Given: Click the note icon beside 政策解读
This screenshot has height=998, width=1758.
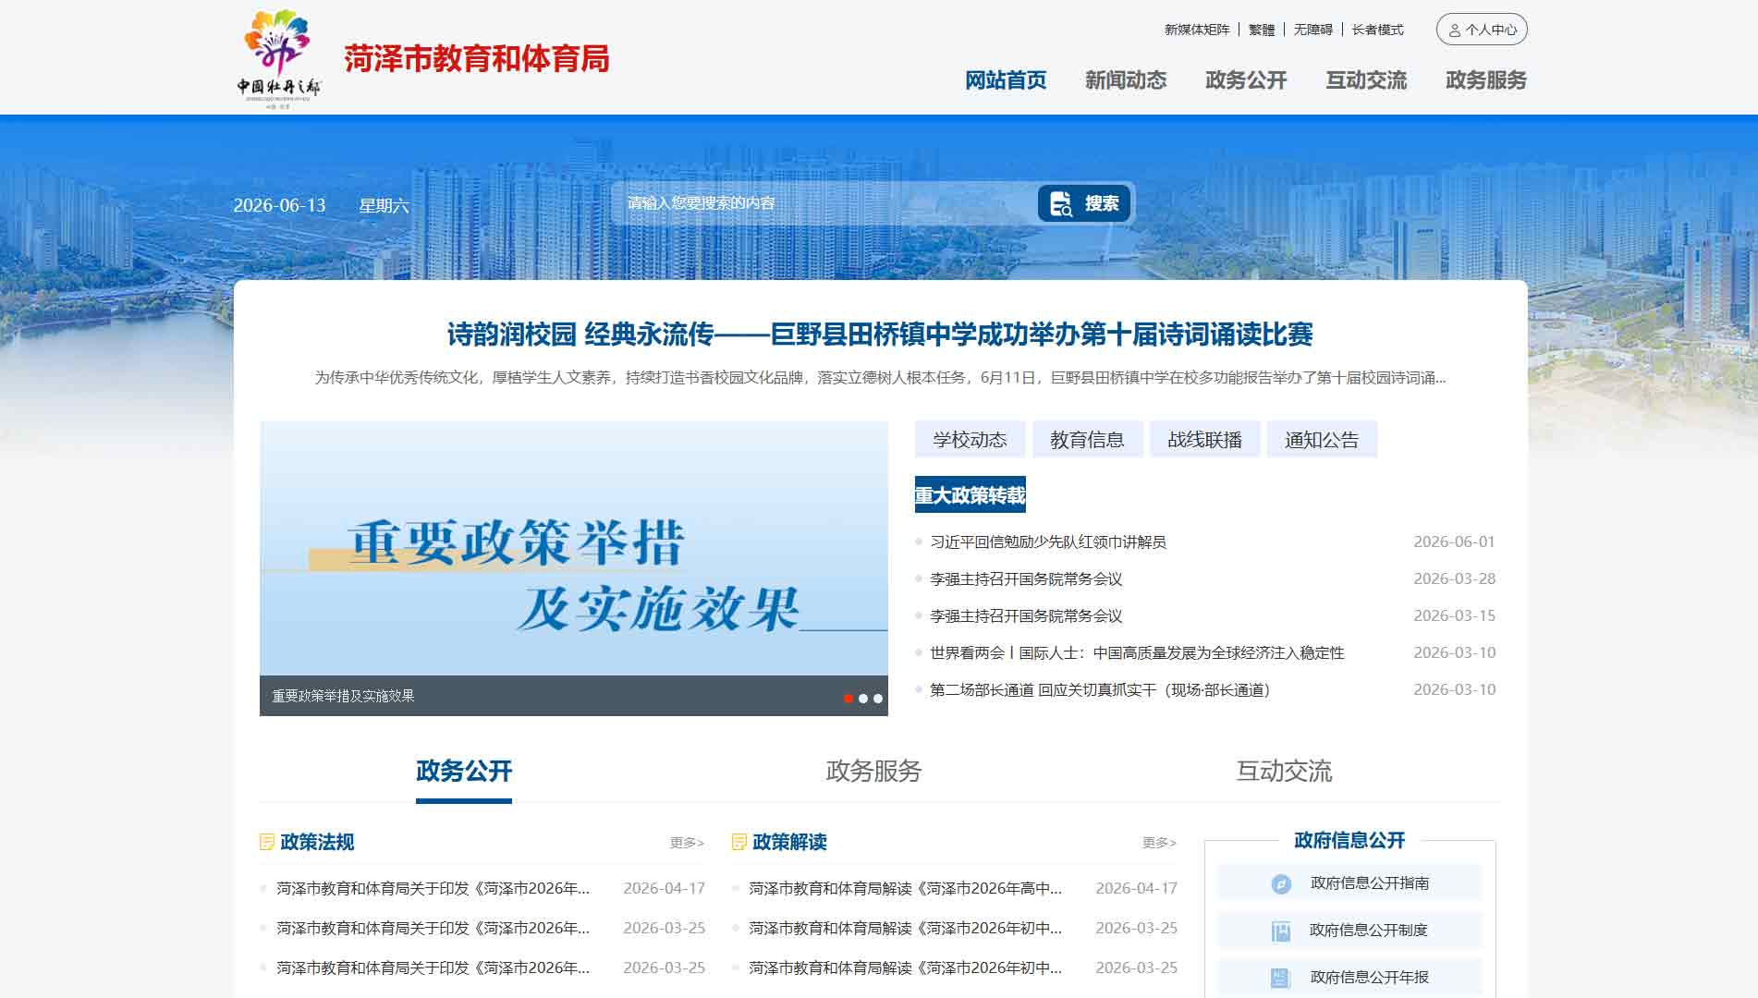Looking at the screenshot, I should [739, 842].
